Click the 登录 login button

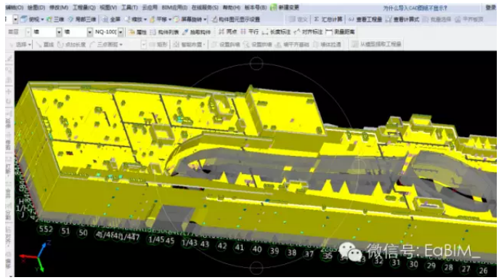coord(490,8)
